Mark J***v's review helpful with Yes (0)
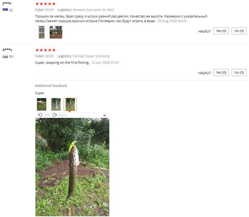Screen dimensions: 249x217 click(x=221, y=31)
